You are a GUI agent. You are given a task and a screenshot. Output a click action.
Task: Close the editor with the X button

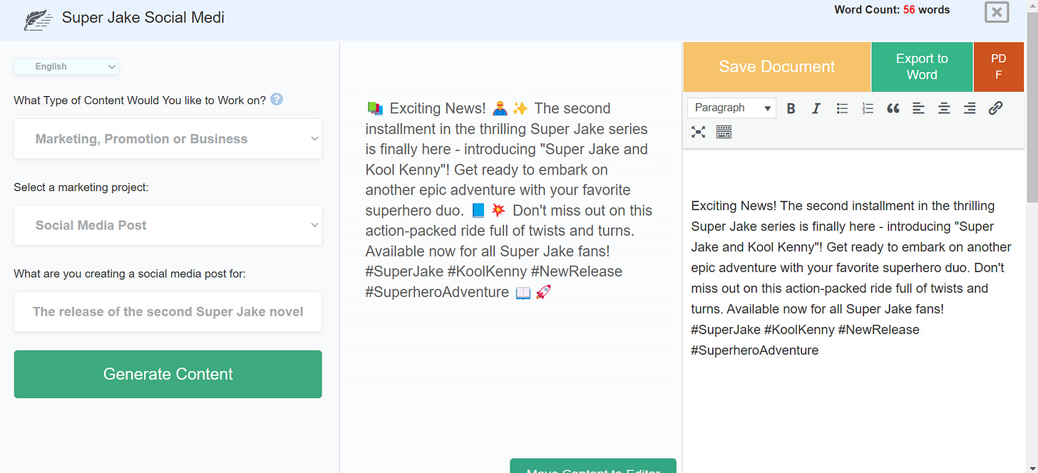[997, 12]
